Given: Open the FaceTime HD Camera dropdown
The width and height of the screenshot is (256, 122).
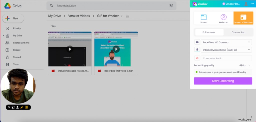Looking at the screenshot, I should click(x=226, y=42).
